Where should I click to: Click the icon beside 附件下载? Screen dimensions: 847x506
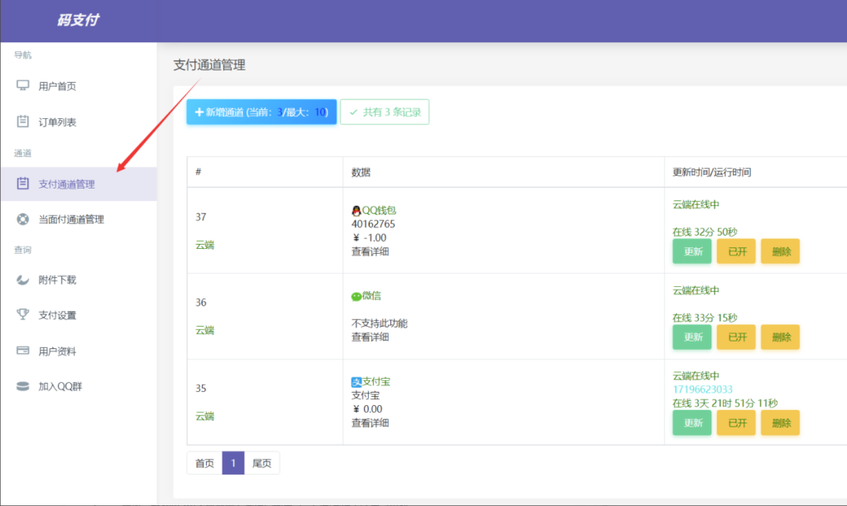click(x=22, y=279)
